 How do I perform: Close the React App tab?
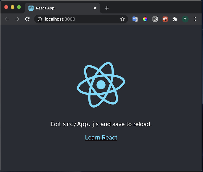[x=95, y=8]
